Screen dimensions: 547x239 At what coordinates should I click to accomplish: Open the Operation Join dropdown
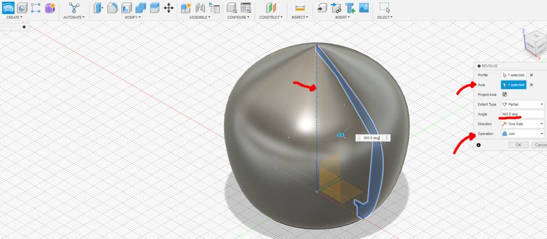(x=523, y=133)
